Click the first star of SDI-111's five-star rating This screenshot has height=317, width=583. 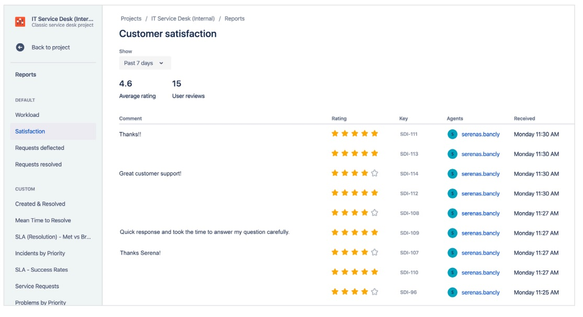[334, 134]
